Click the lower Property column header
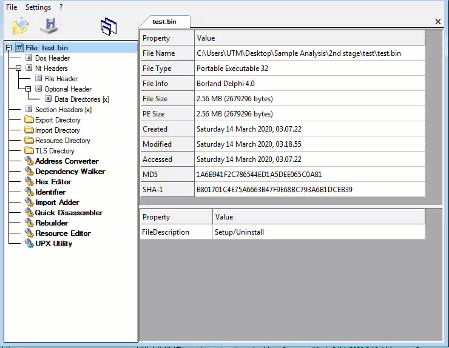 click(176, 217)
